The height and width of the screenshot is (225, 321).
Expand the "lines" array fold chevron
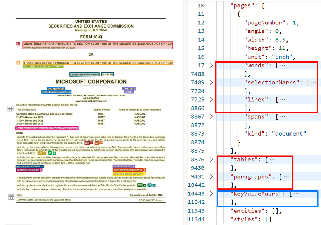[211, 100]
